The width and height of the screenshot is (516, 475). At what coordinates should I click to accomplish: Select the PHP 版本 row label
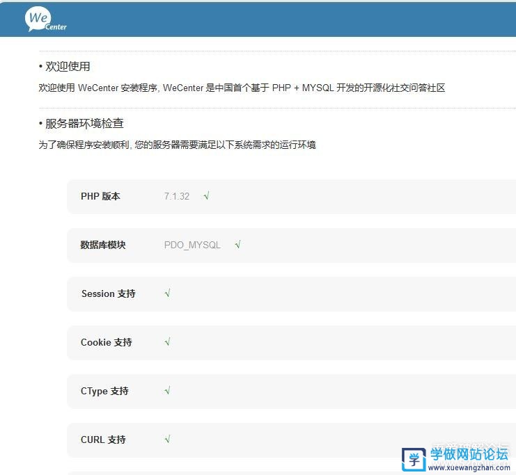click(x=100, y=196)
